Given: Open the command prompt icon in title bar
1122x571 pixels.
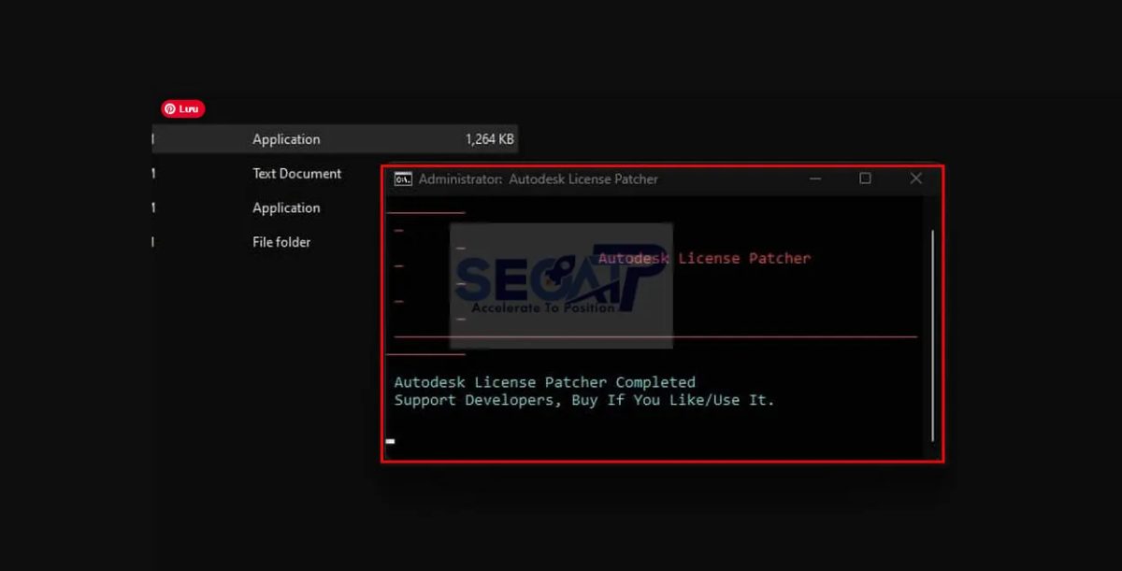Looking at the screenshot, I should click(x=403, y=178).
